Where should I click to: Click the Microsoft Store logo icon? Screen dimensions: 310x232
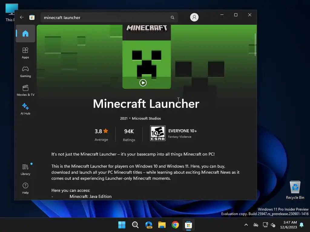[x=32, y=18]
